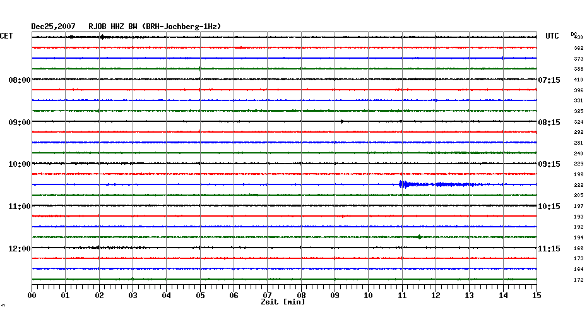
Task: Click the "12" minute tick label
Action: pyautogui.click(x=436, y=296)
